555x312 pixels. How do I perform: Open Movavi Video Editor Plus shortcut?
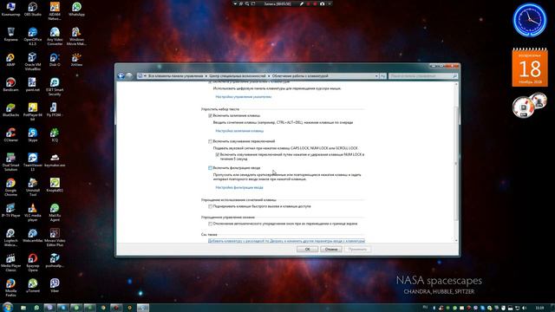coord(55,237)
